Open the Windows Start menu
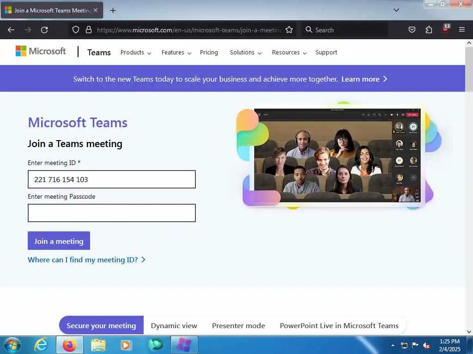This screenshot has height=354, width=473. click(x=12, y=345)
